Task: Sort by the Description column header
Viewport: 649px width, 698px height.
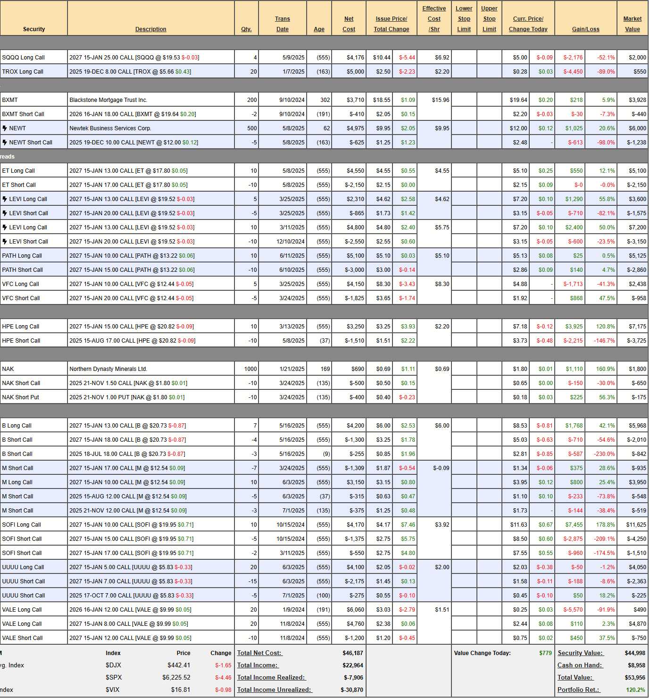Action: click(150, 29)
